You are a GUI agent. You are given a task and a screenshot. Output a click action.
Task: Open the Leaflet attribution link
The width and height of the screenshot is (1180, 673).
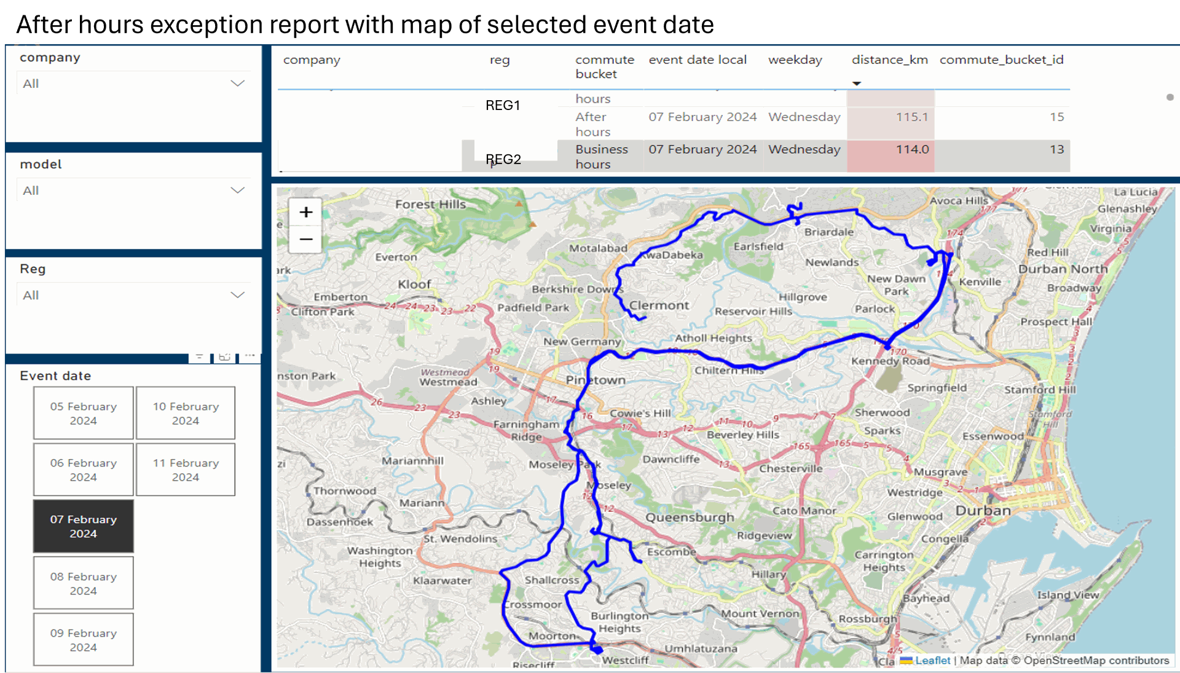click(x=932, y=660)
